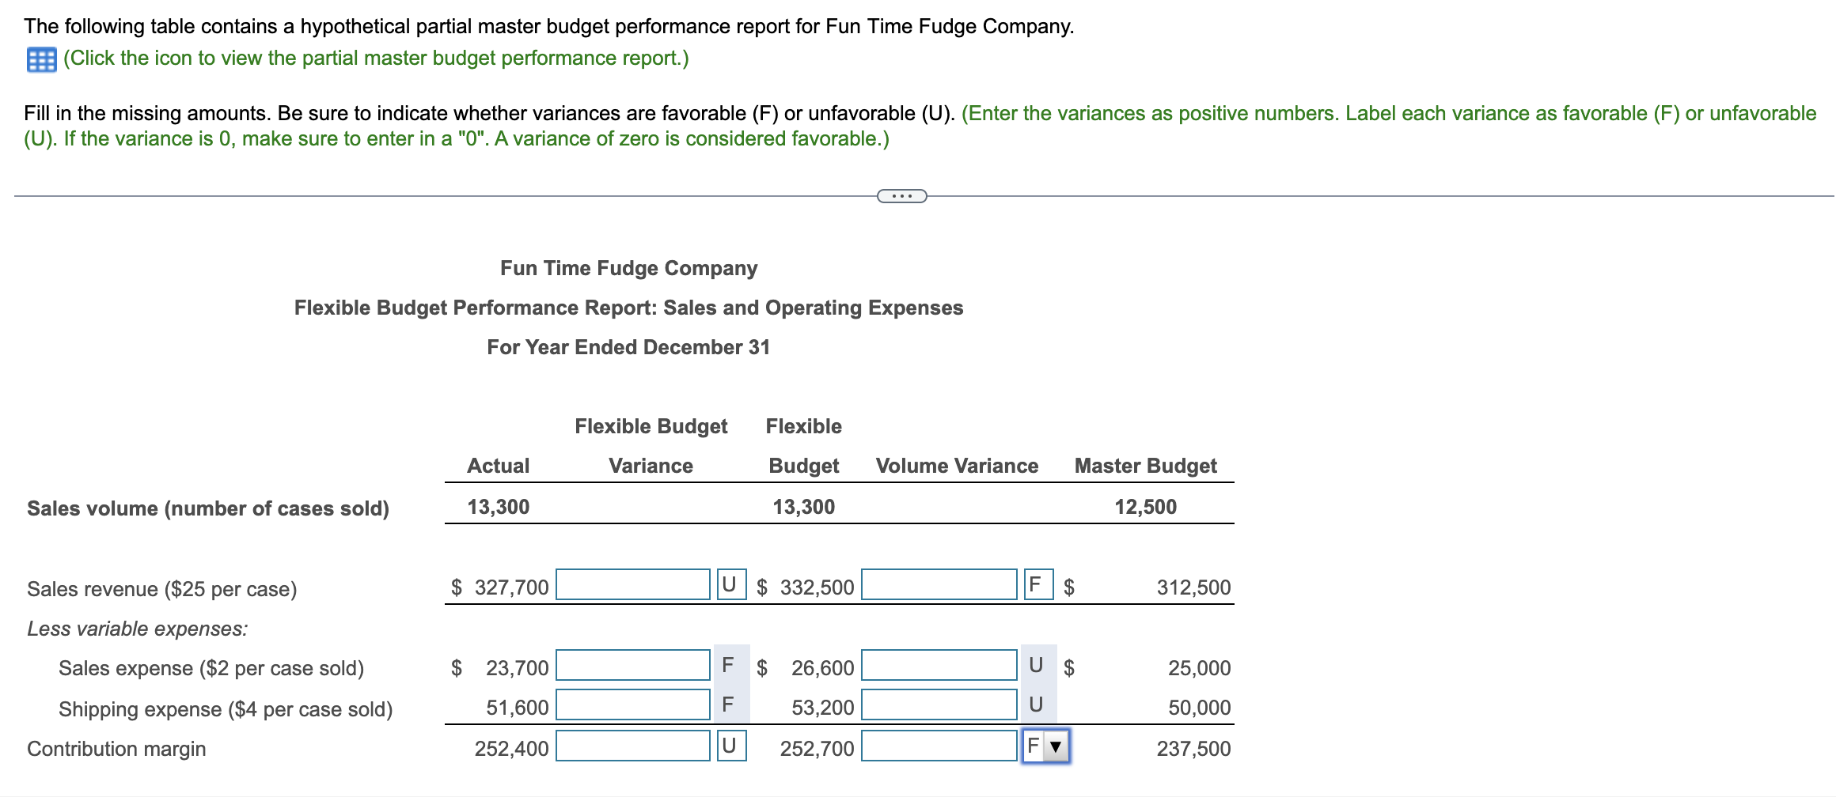The image size is (1836, 797).
Task: Click the sales revenue flexible budget variance input box
Action: (633, 585)
